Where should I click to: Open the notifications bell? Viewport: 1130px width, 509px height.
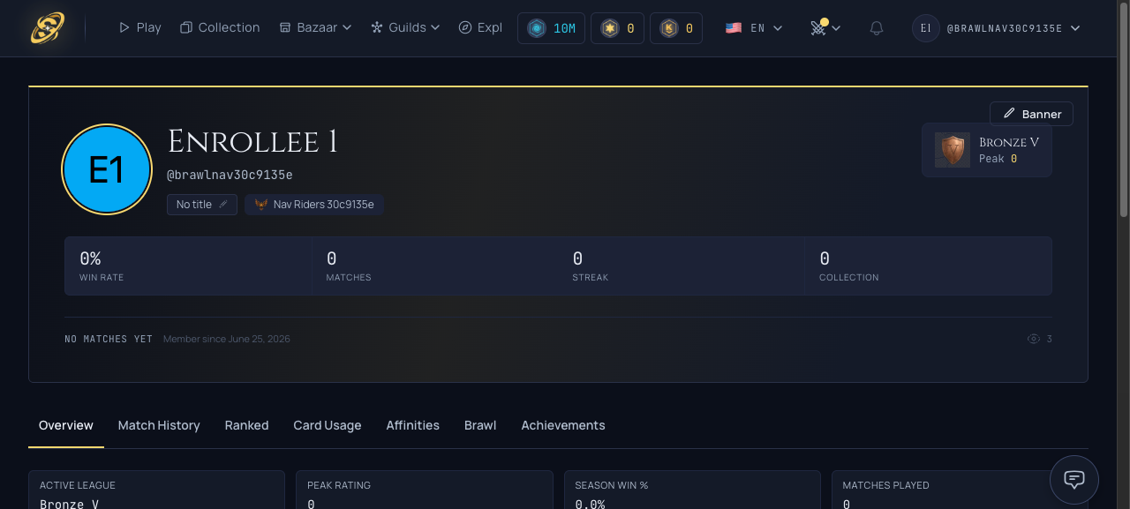877,28
